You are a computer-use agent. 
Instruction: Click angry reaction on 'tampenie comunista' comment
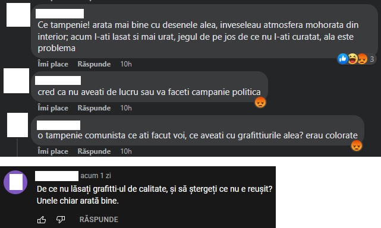pyautogui.click(x=357, y=145)
